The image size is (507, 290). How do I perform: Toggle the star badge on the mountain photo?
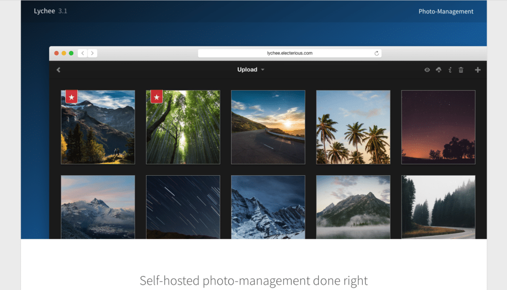click(71, 97)
